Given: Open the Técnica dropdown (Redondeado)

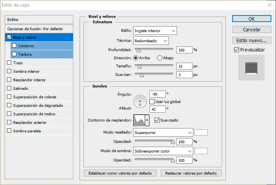Looking at the screenshot, I should pyautogui.click(x=151, y=41).
